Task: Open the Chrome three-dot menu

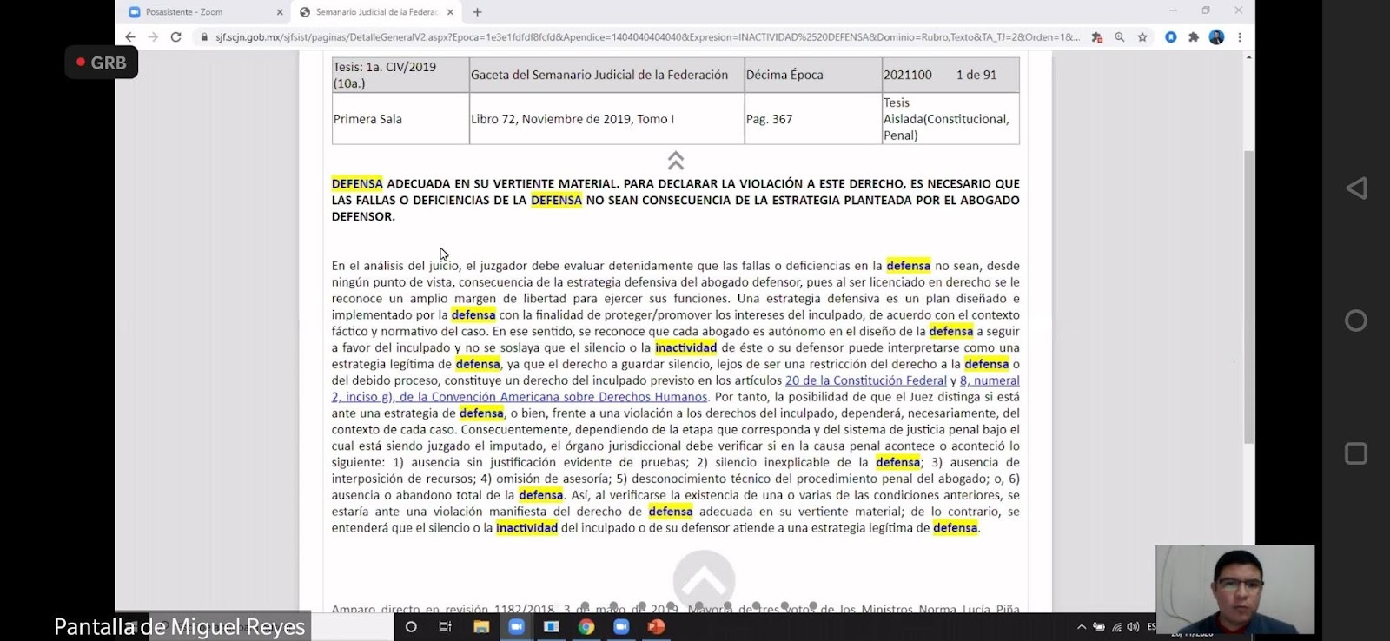Action: [1240, 37]
